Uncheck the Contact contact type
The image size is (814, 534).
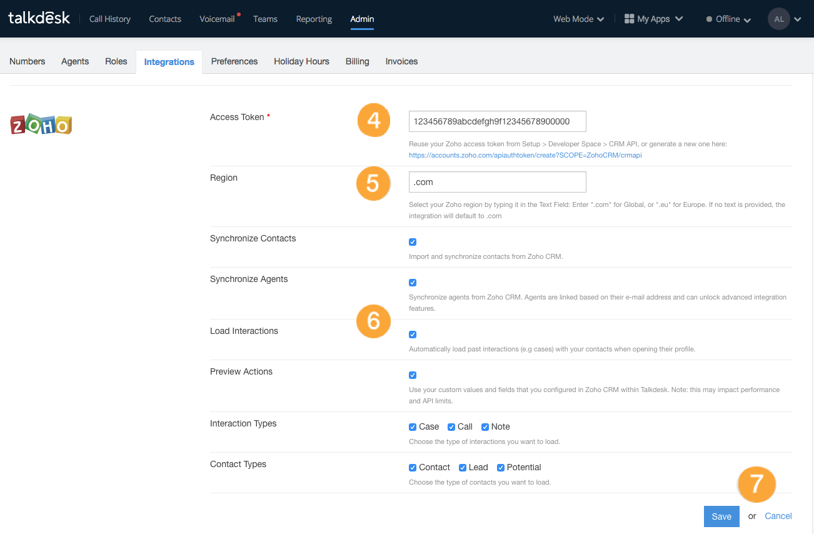pyautogui.click(x=413, y=468)
